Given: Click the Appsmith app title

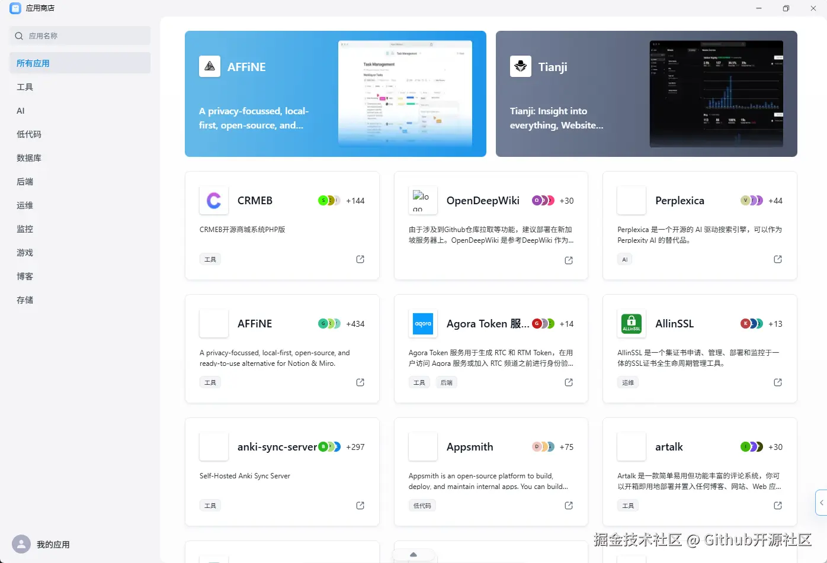Looking at the screenshot, I should 470,447.
